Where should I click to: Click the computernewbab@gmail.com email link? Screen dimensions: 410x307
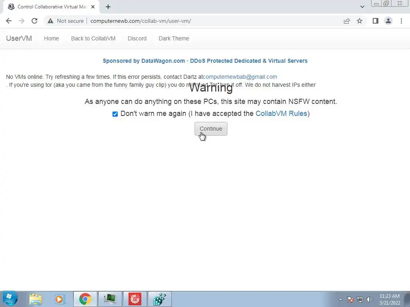[240, 77]
